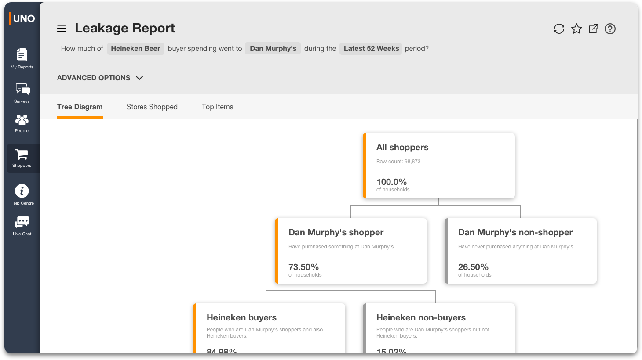Select the Dan Murphy's non-shopper card
This screenshot has width=642, height=360.
(x=521, y=251)
